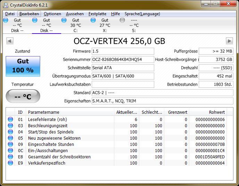Click raw value 0000000001C4
The width and height of the screenshot is (239, 186).
coord(210,151)
